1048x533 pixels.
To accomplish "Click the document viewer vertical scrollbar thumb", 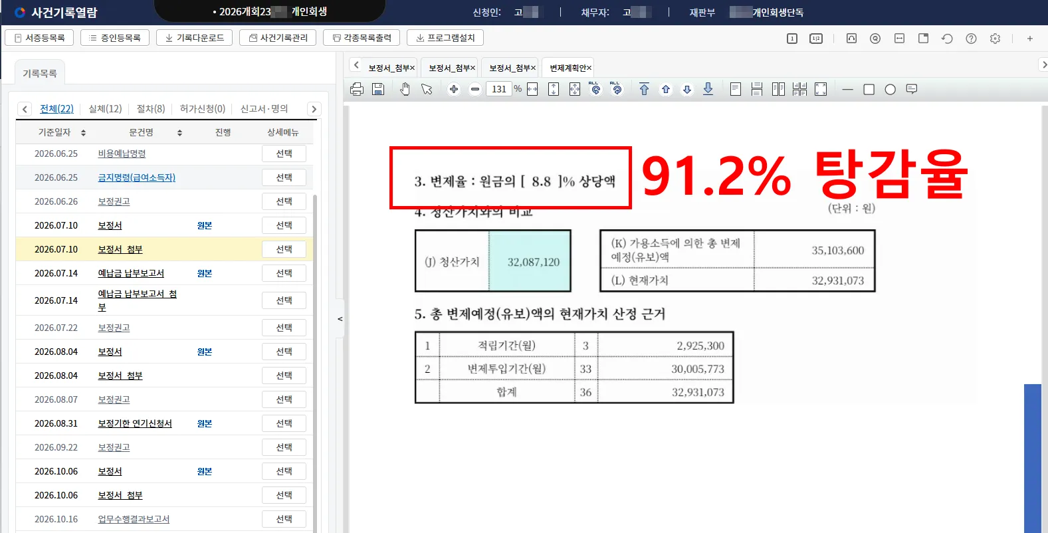I will coord(1032,459).
